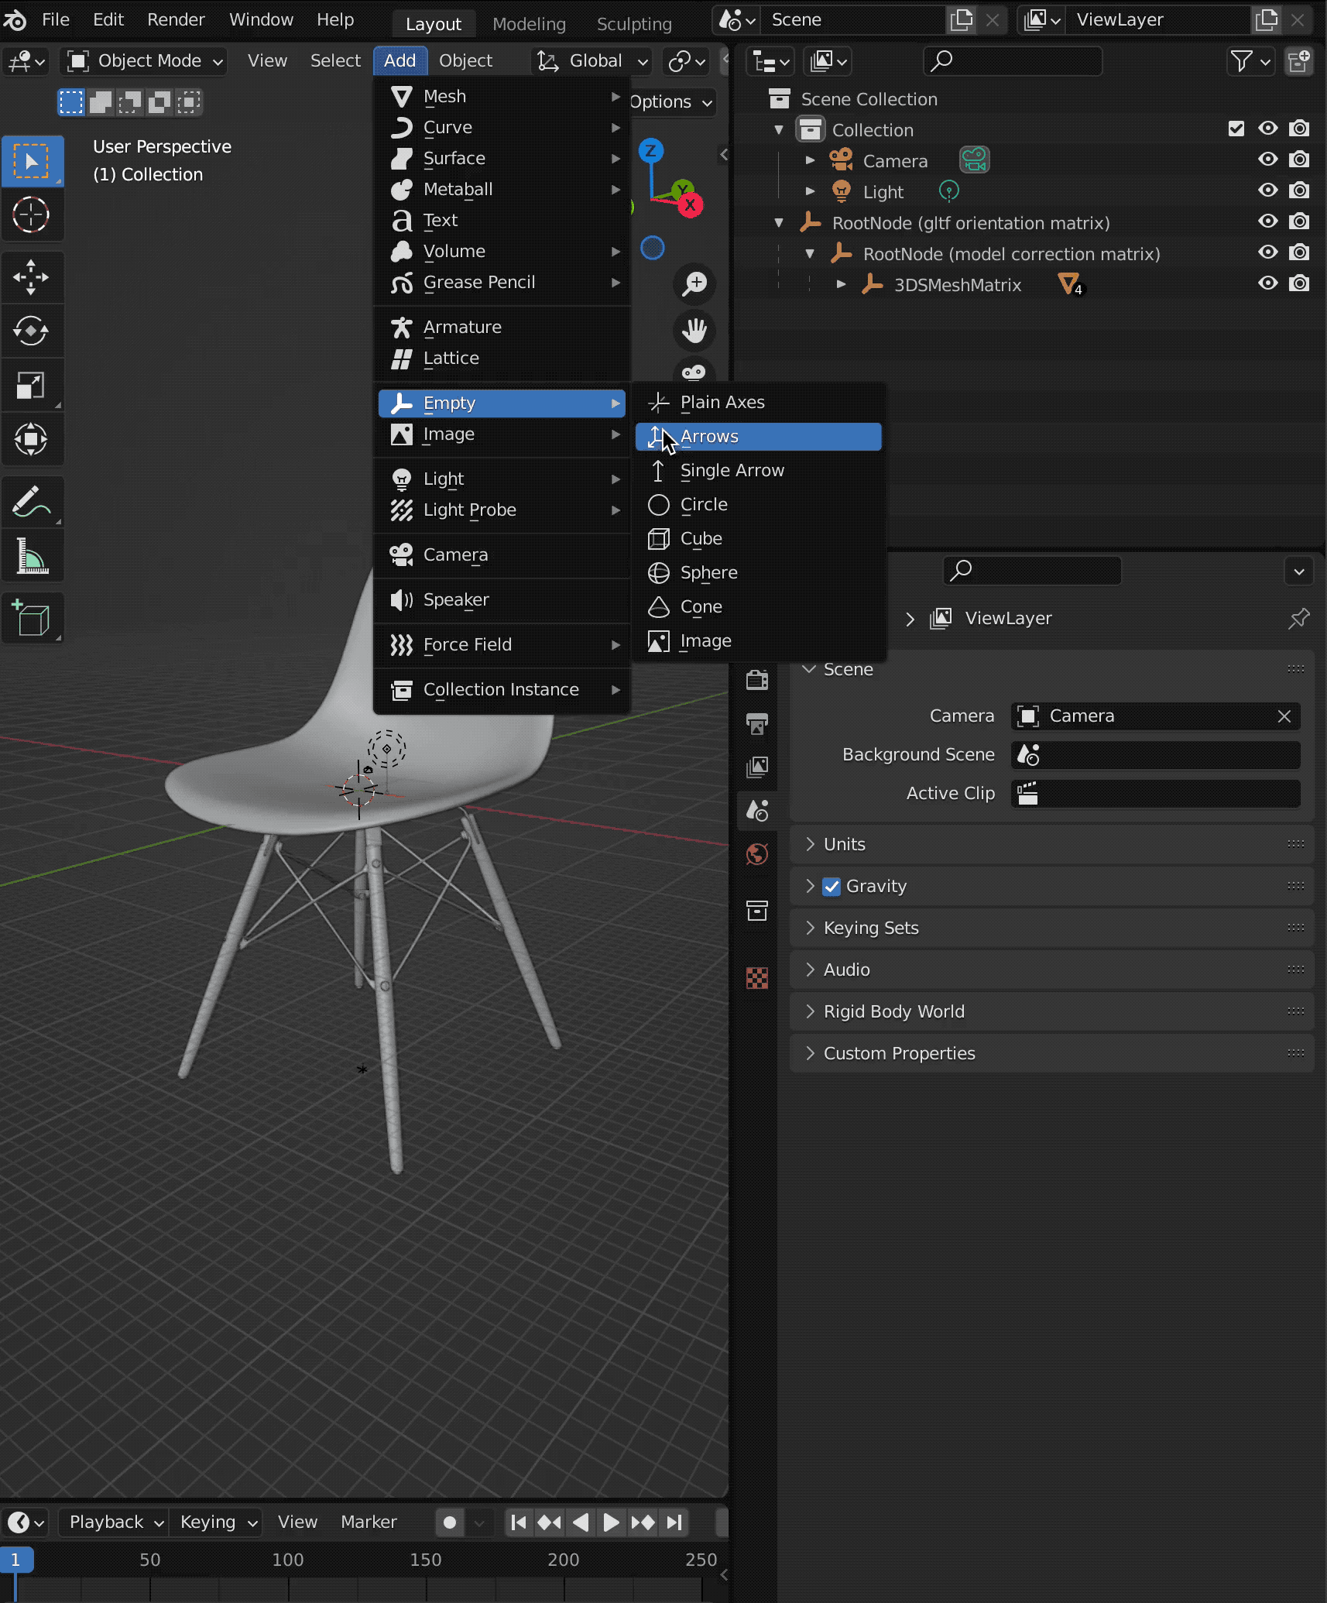Open the View Layer properties tab icon

coord(757,767)
